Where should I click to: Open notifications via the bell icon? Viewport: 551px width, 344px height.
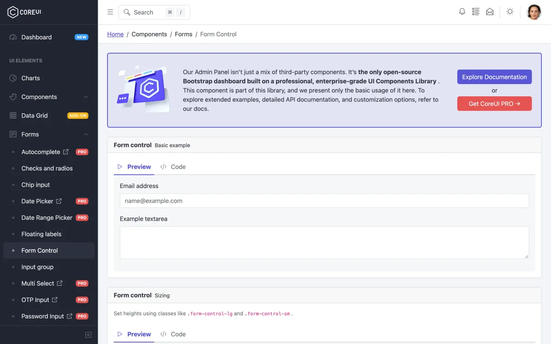(x=462, y=12)
